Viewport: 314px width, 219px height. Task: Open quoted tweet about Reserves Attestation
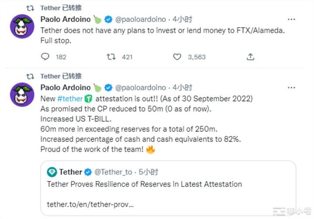click(x=144, y=184)
